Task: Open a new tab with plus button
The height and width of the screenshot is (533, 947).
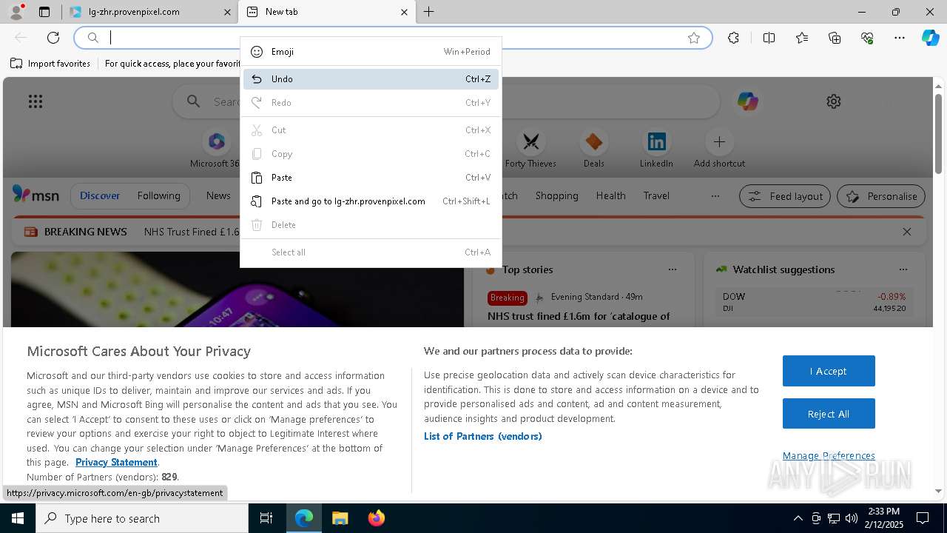Action: coord(429,12)
